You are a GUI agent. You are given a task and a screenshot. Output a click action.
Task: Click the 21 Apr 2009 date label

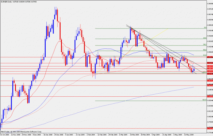pos(167,135)
